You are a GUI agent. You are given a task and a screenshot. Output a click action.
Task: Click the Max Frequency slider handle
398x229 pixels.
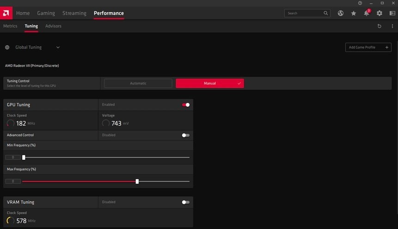137,181
